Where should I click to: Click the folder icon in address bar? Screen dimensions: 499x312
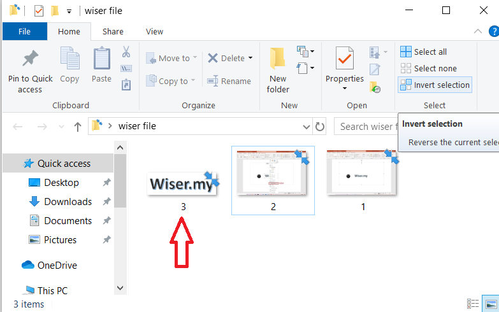tap(97, 126)
